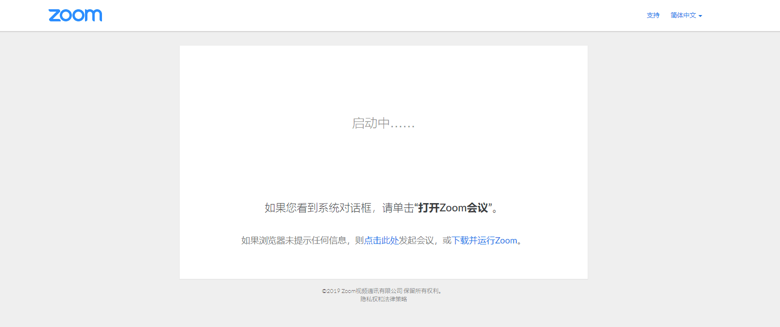Viewport: 780px width, 327px height.
Task: Open the 简体中文 language dropdown
Action: [x=683, y=16]
